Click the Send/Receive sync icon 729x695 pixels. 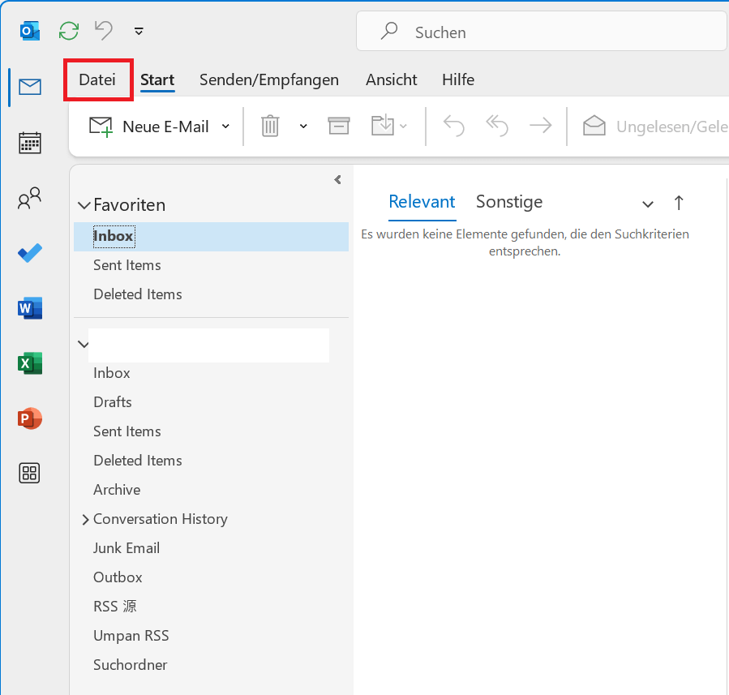(x=69, y=31)
